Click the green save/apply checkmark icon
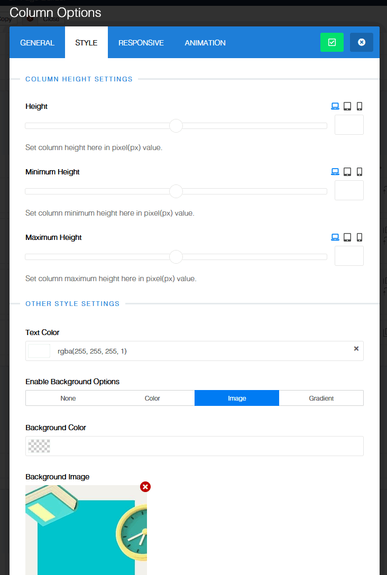The height and width of the screenshot is (575, 387). click(x=331, y=42)
